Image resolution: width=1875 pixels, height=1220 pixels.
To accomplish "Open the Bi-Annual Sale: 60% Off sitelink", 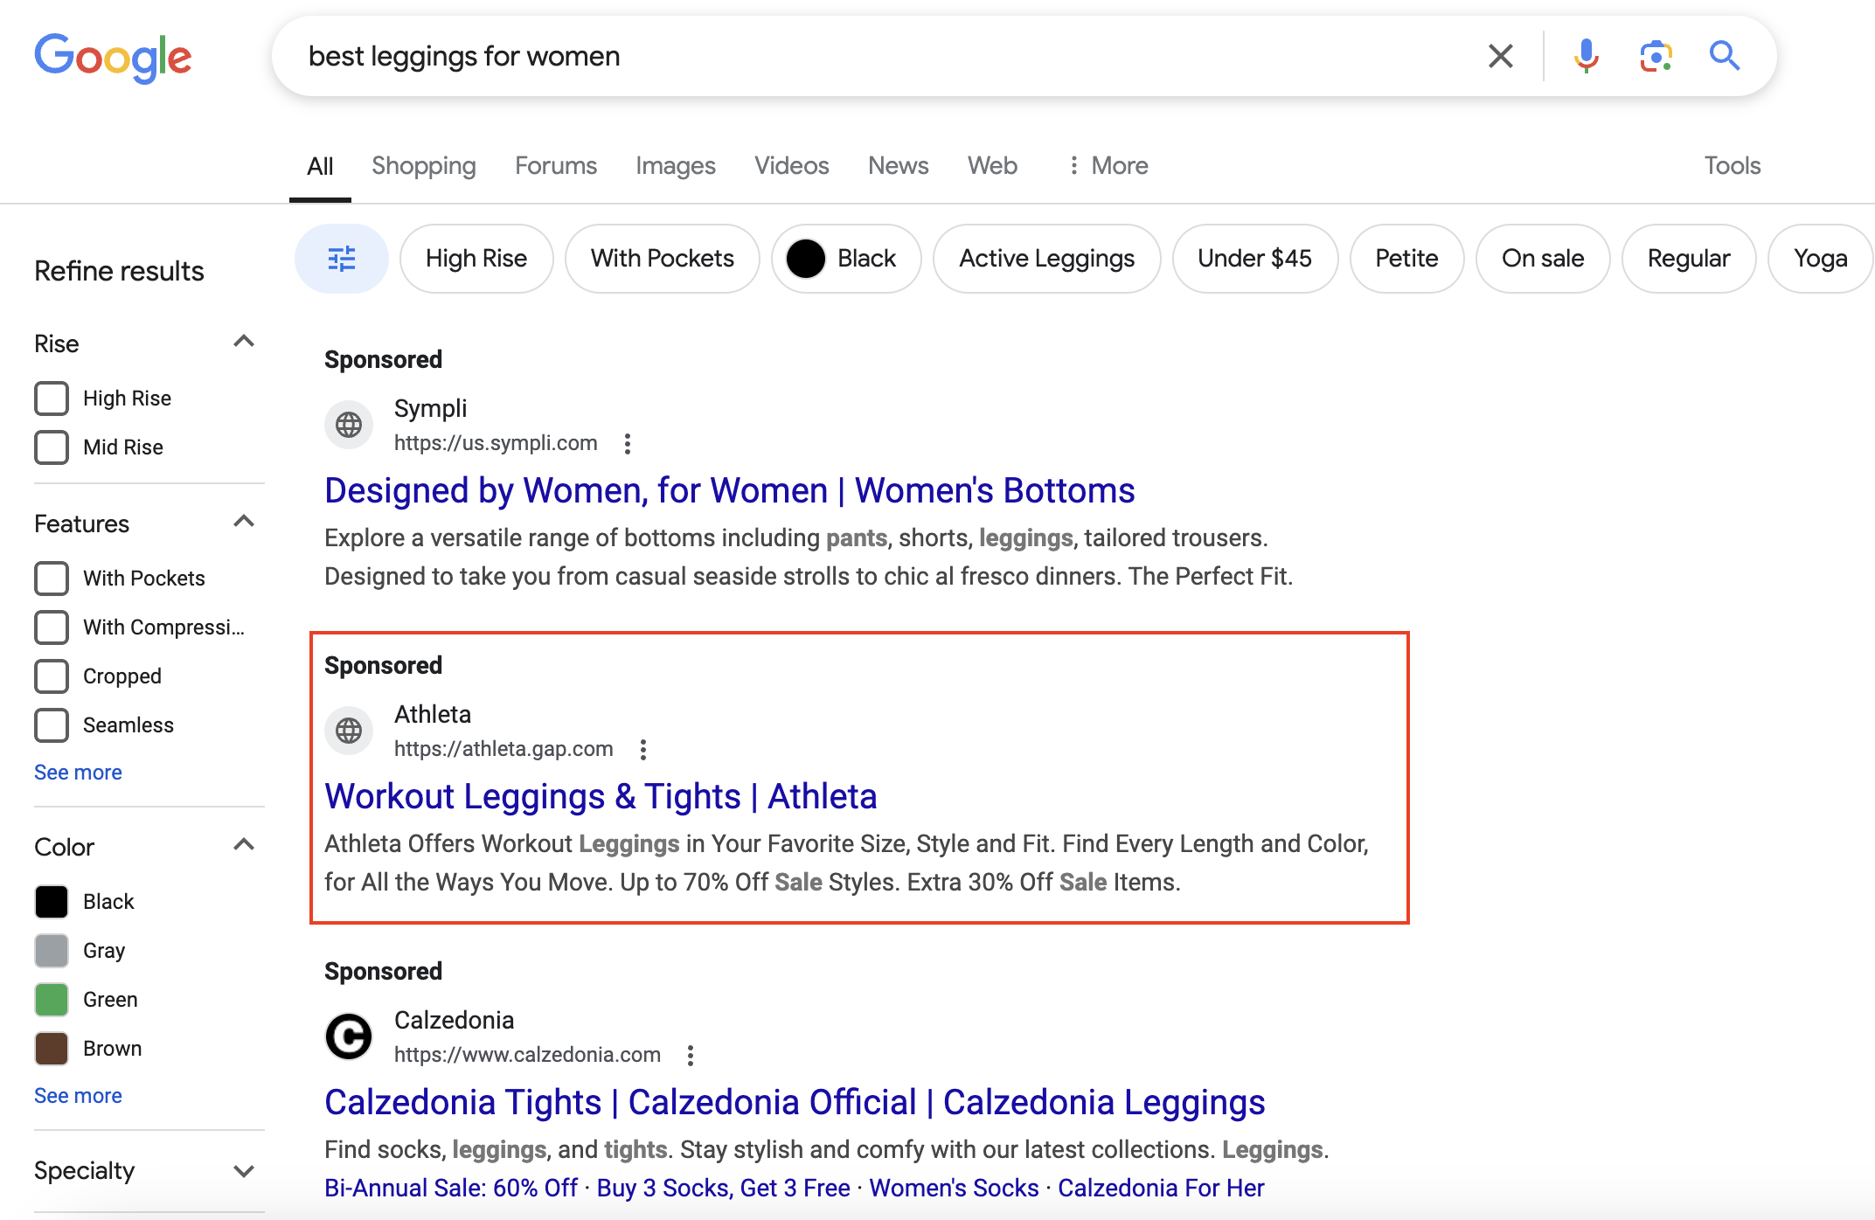I will tap(451, 1188).
